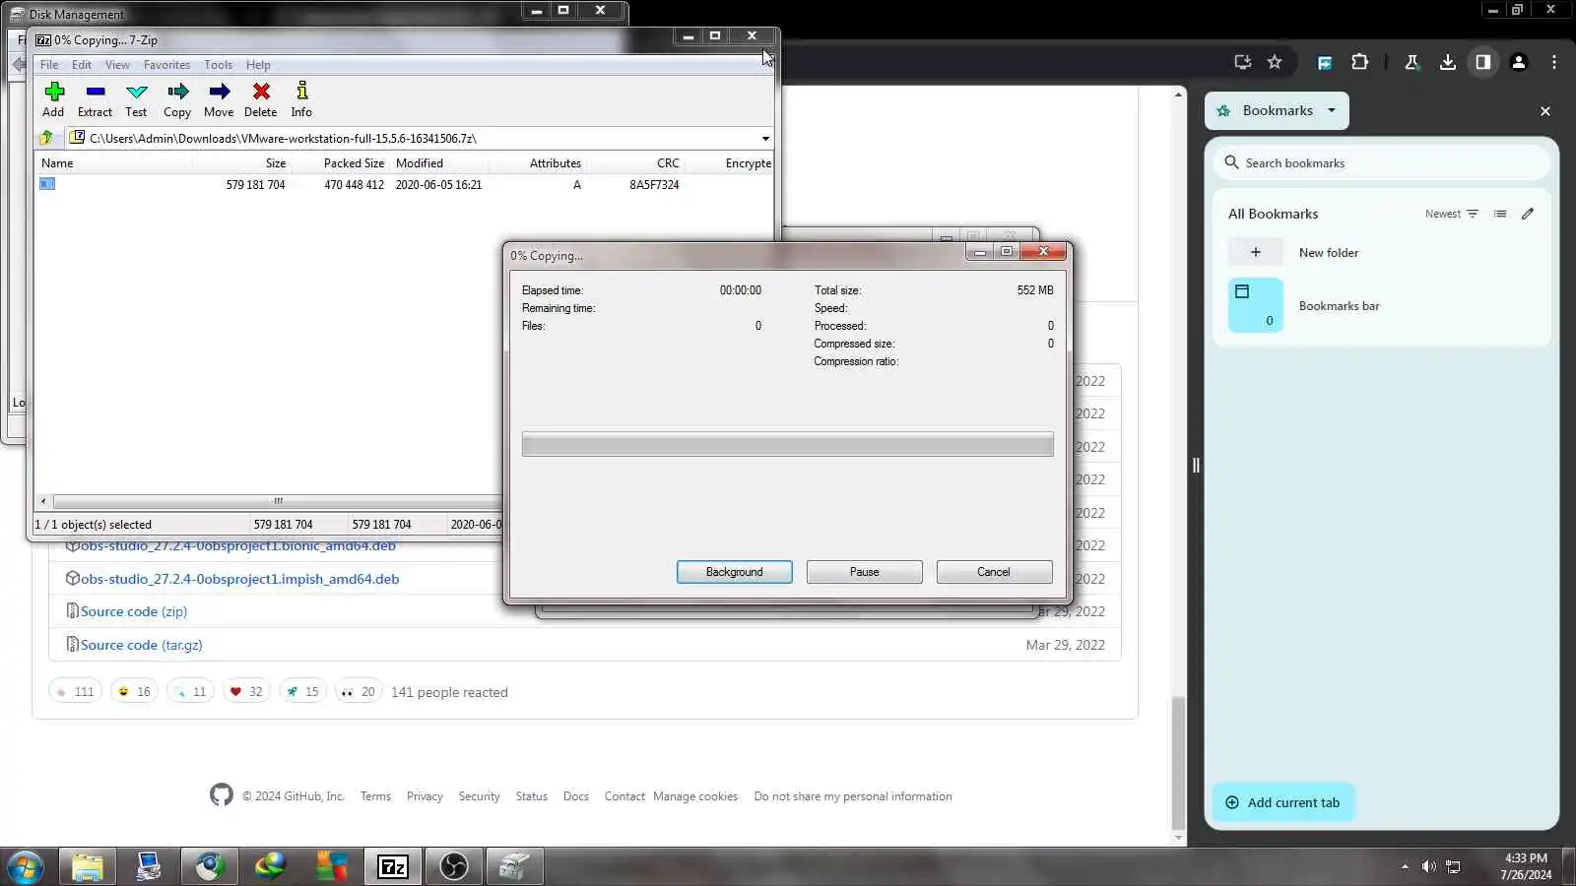This screenshot has height=886, width=1576.
Task: Close the Bookmarks side panel
Action: pos(1545,111)
